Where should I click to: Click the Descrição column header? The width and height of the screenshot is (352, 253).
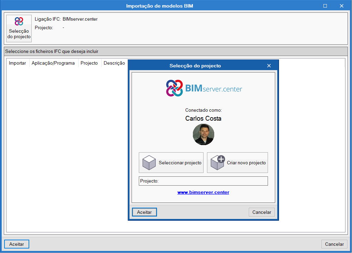tap(114, 63)
